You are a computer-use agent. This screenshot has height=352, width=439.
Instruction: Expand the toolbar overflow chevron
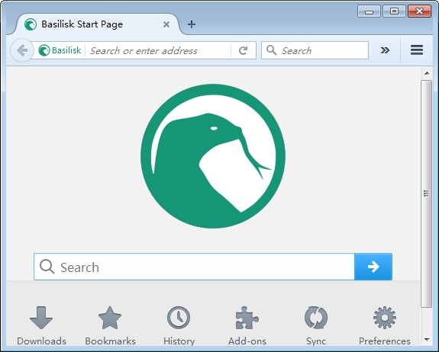[x=385, y=50]
